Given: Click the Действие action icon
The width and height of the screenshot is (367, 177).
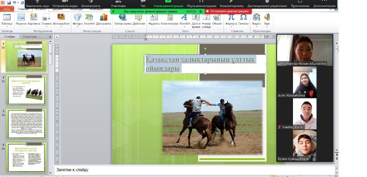Looking at the screenshot, I should (x=139, y=17).
